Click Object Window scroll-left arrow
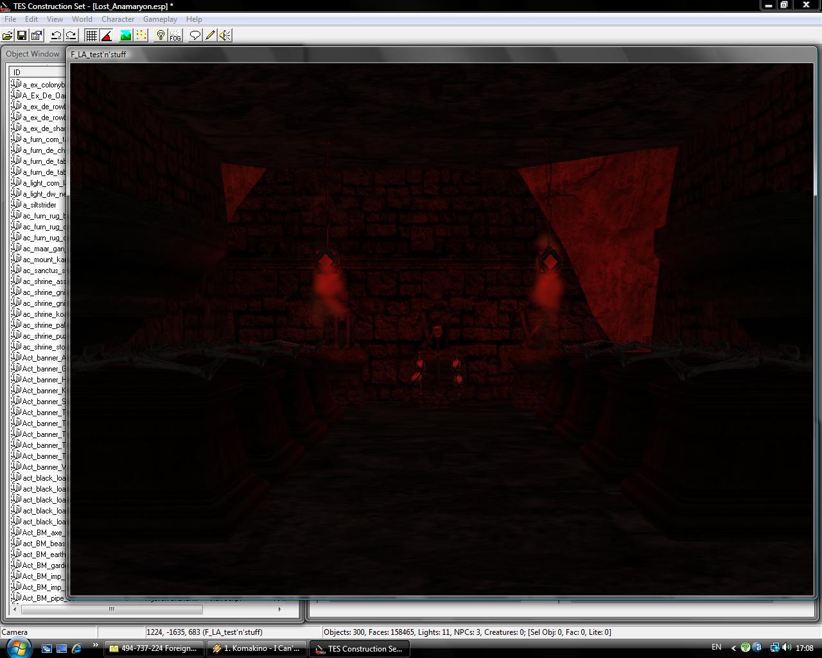Screen dimensions: 822x658 click(x=15, y=609)
